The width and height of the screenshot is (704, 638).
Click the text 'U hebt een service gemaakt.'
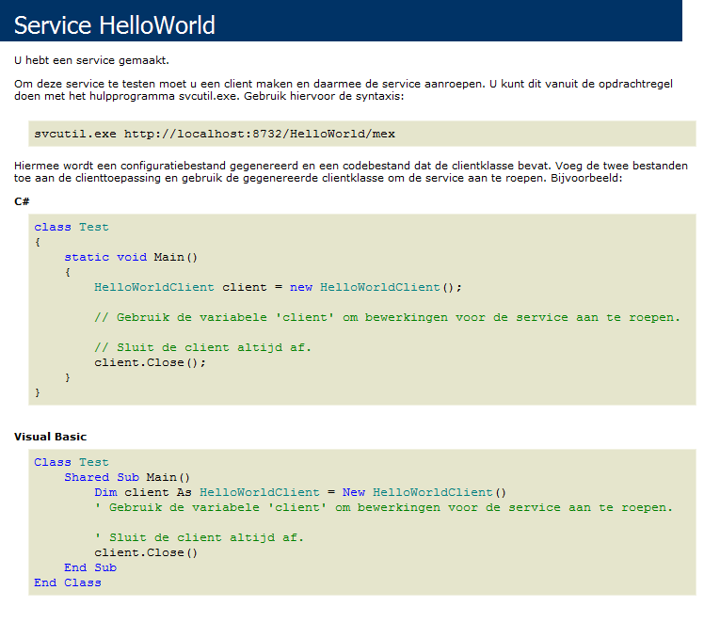(91, 60)
